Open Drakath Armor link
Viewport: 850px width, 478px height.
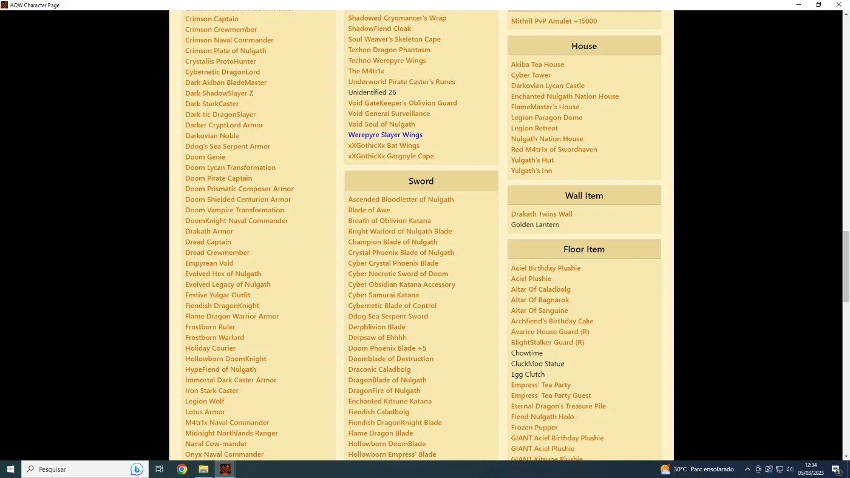pos(209,231)
